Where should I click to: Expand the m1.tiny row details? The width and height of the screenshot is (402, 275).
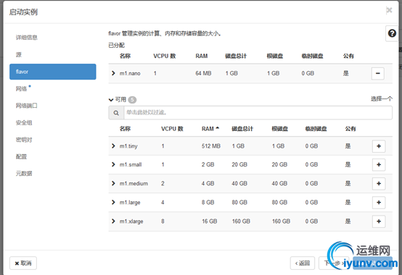pos(113,146)
